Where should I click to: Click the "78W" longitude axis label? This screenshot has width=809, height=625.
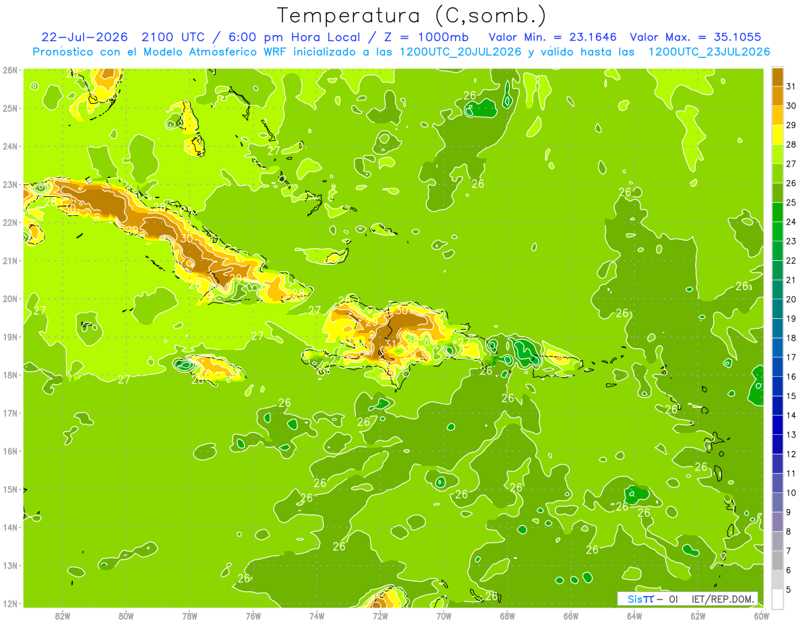(x=189, y=615)
